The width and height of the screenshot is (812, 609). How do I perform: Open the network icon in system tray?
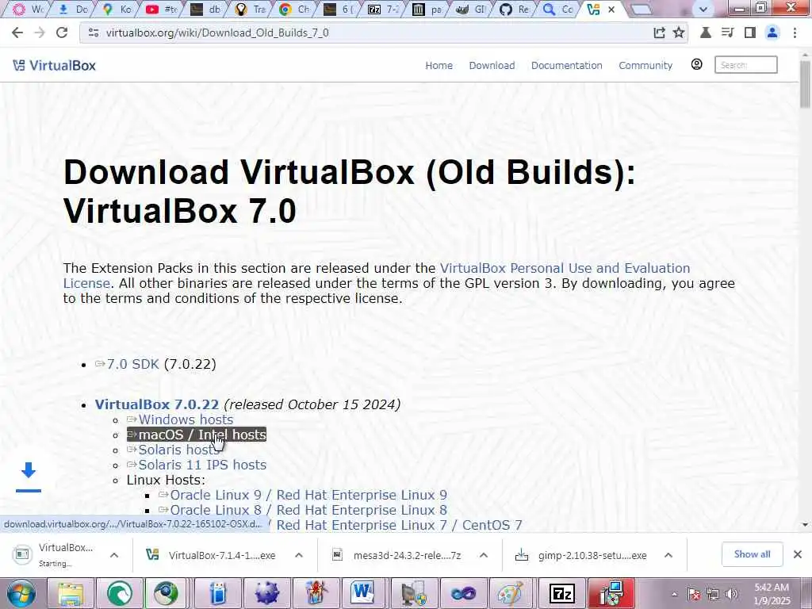pyautogui.click(x=713, y=594)
